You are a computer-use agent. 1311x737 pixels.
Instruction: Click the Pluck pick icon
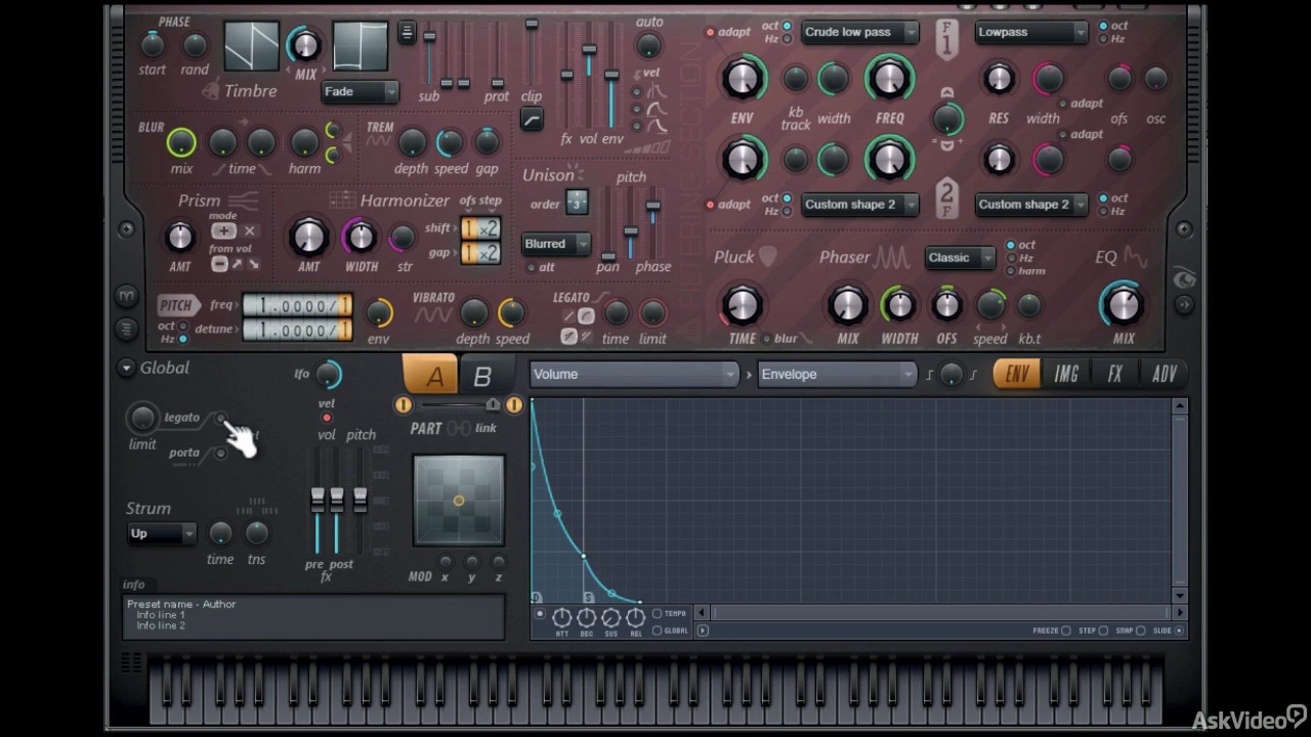pos(767,257)
